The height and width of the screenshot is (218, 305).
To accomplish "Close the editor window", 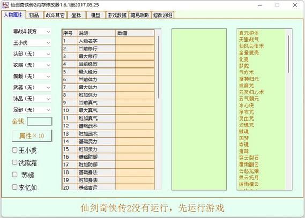I will [295, 5].
